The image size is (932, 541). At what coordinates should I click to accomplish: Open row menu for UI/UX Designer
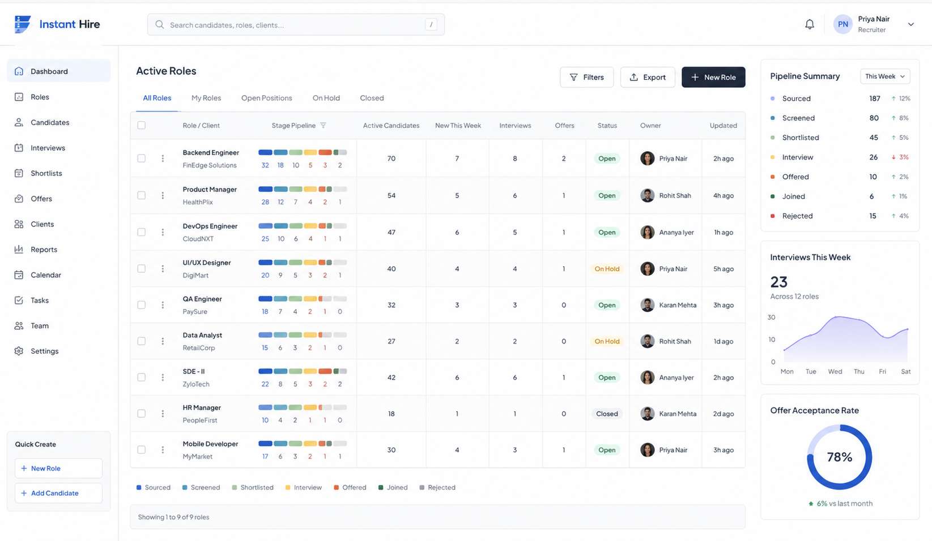163,269
